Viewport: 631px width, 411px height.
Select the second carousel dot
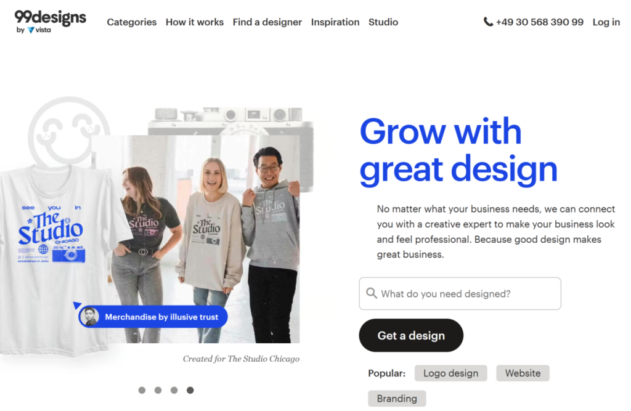click(158, 390)
